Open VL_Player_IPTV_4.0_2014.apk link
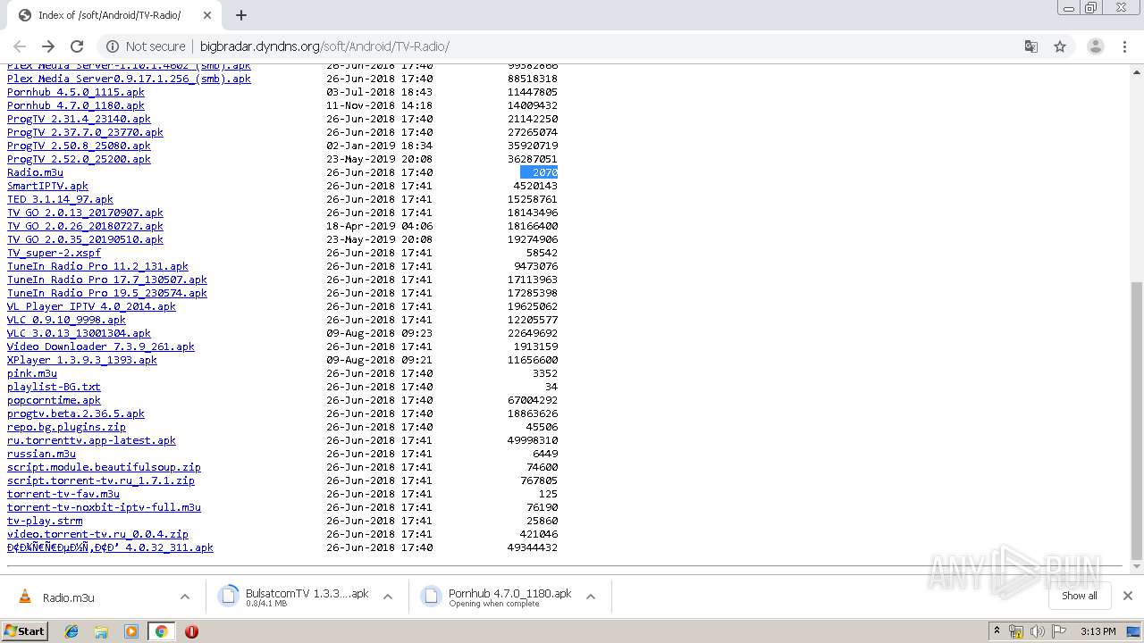 coord(91,306)
